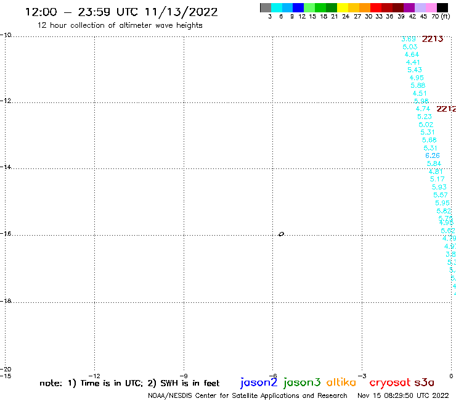Click the pass number 2212 label

[446, 109]
